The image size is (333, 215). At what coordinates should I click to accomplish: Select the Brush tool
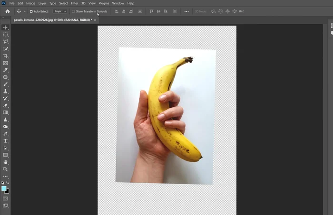[6, 84]
